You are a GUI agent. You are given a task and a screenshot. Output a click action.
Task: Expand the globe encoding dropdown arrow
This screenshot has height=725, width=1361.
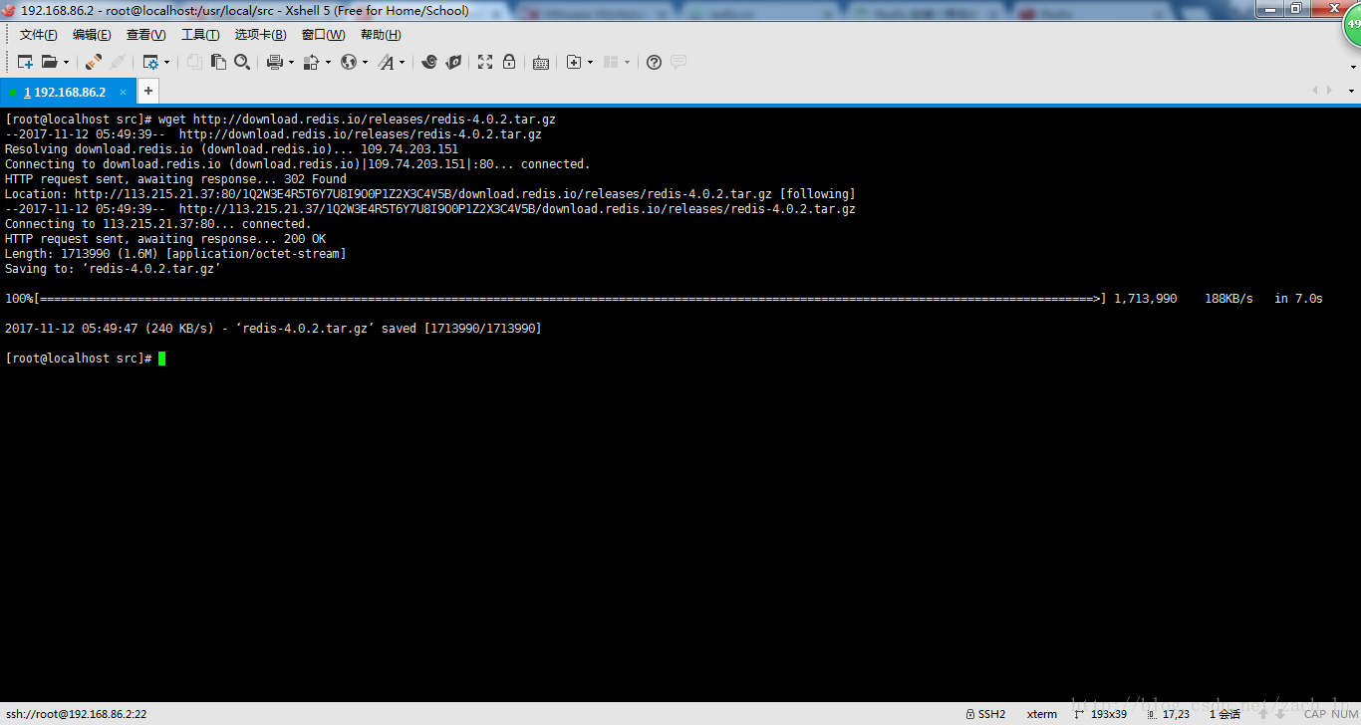click(365, 62)
